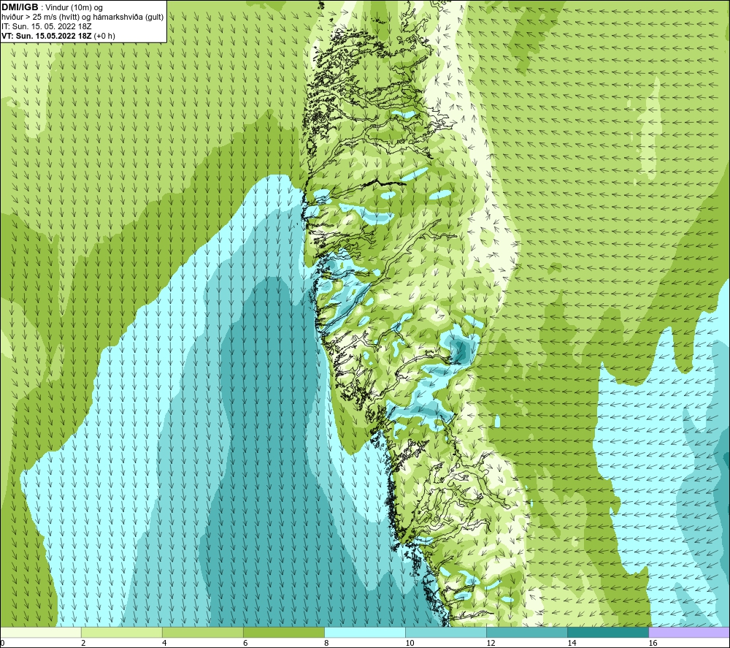Click the 'VT: Sun. 15.05.2022 18Z' line
730x648 pixels.
point(47,36)
